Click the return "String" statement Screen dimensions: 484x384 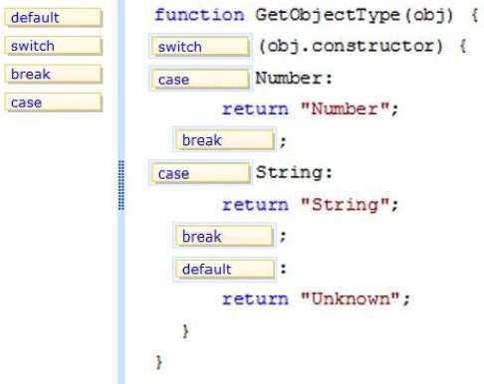[310, 205]
